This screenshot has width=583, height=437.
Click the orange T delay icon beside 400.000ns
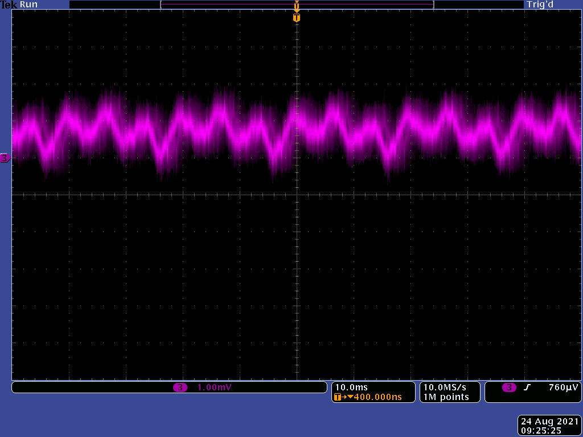coord(339,397)
